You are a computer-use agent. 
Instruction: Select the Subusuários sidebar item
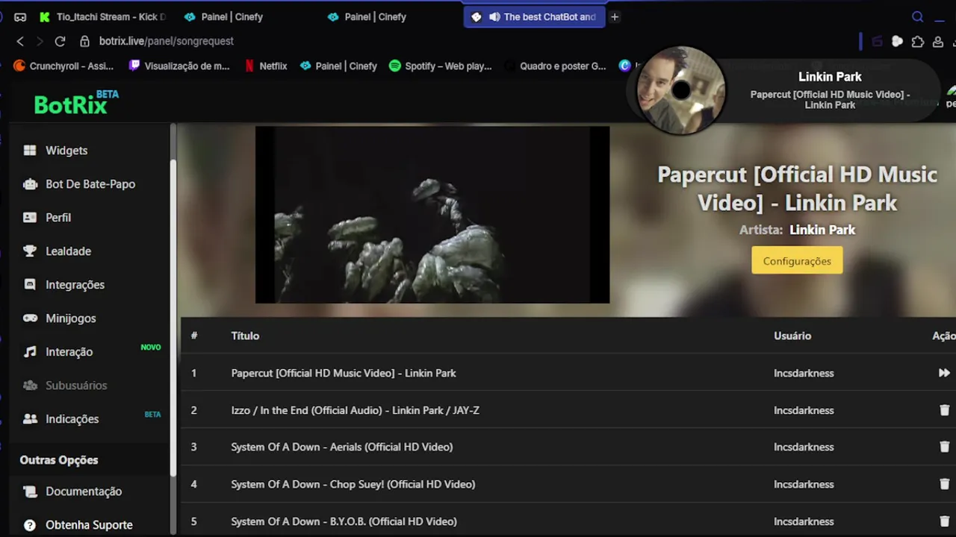[x=65, y=385]
